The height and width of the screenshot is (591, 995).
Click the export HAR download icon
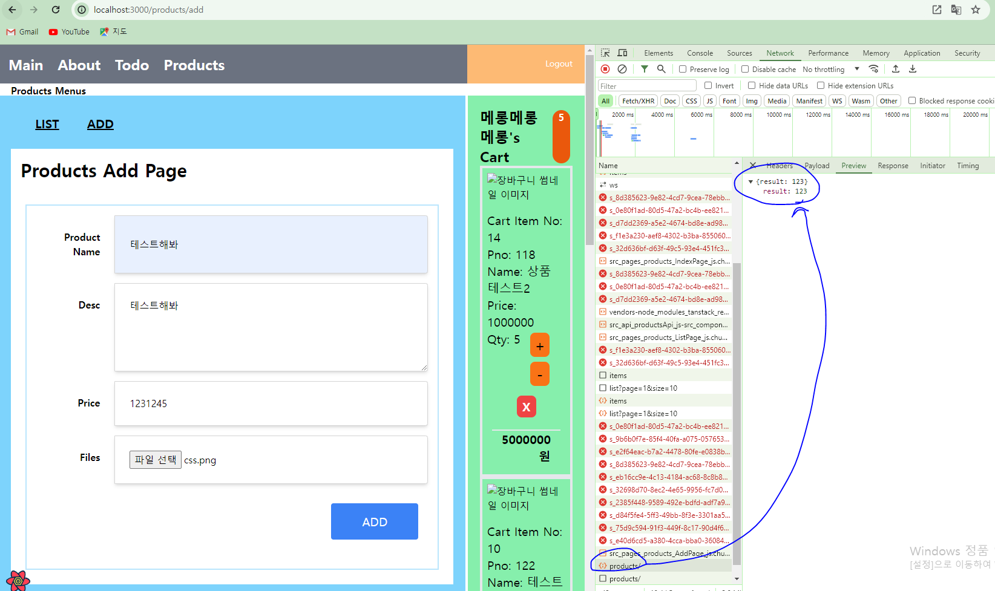913,69
